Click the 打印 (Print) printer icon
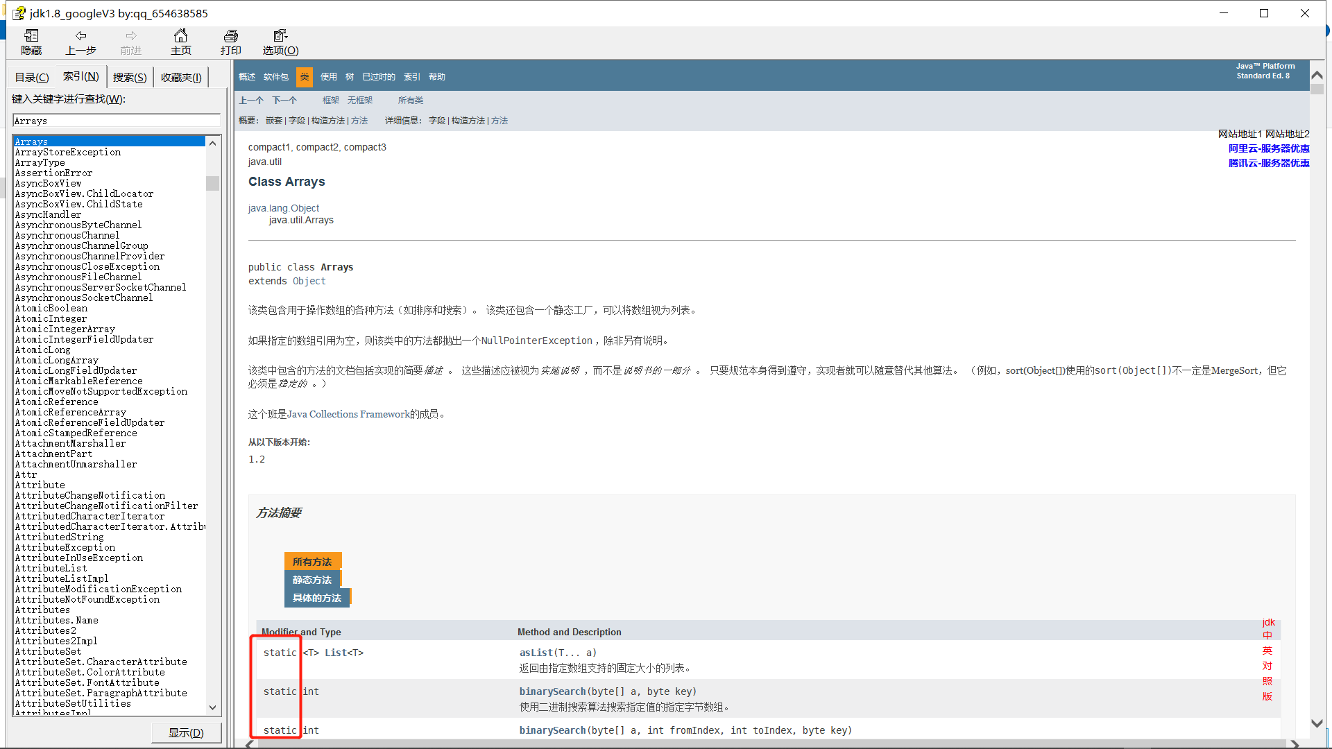This screenshot has width=1332, height=749. (x=230, y=36)
